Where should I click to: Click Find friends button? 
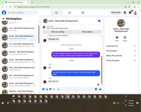[x=116, y=13]
